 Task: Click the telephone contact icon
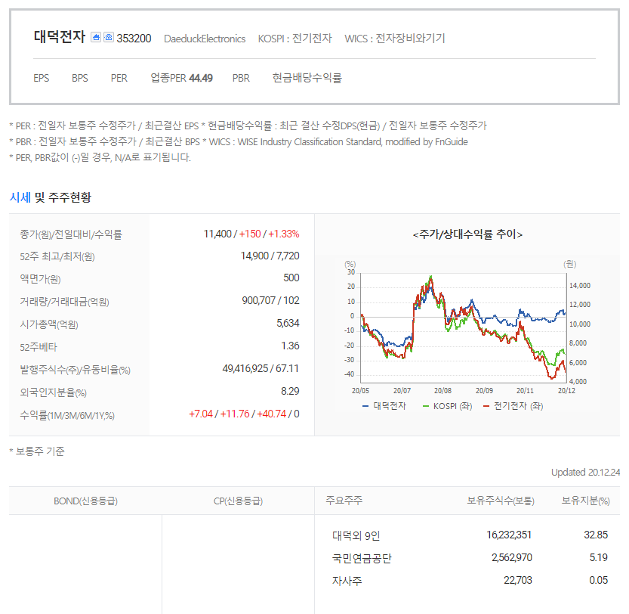click(108, 37)
